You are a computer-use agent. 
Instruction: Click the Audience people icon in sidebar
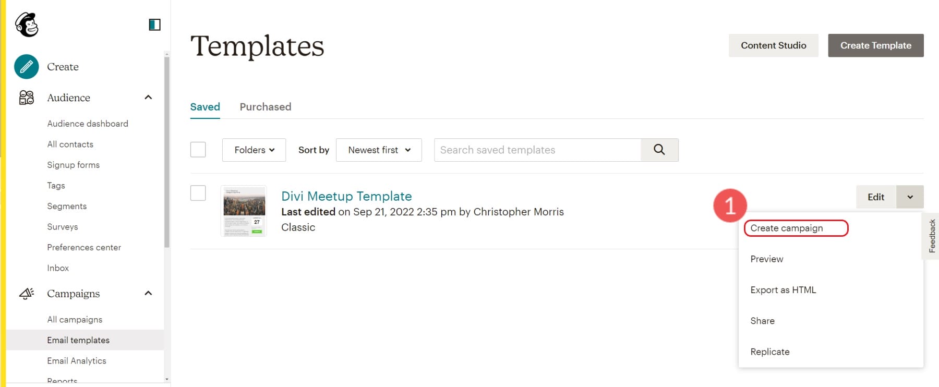(x=26, y=98)
